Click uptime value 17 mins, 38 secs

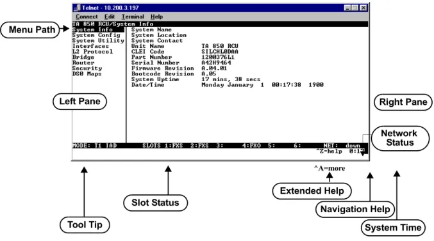click(231, 79)
